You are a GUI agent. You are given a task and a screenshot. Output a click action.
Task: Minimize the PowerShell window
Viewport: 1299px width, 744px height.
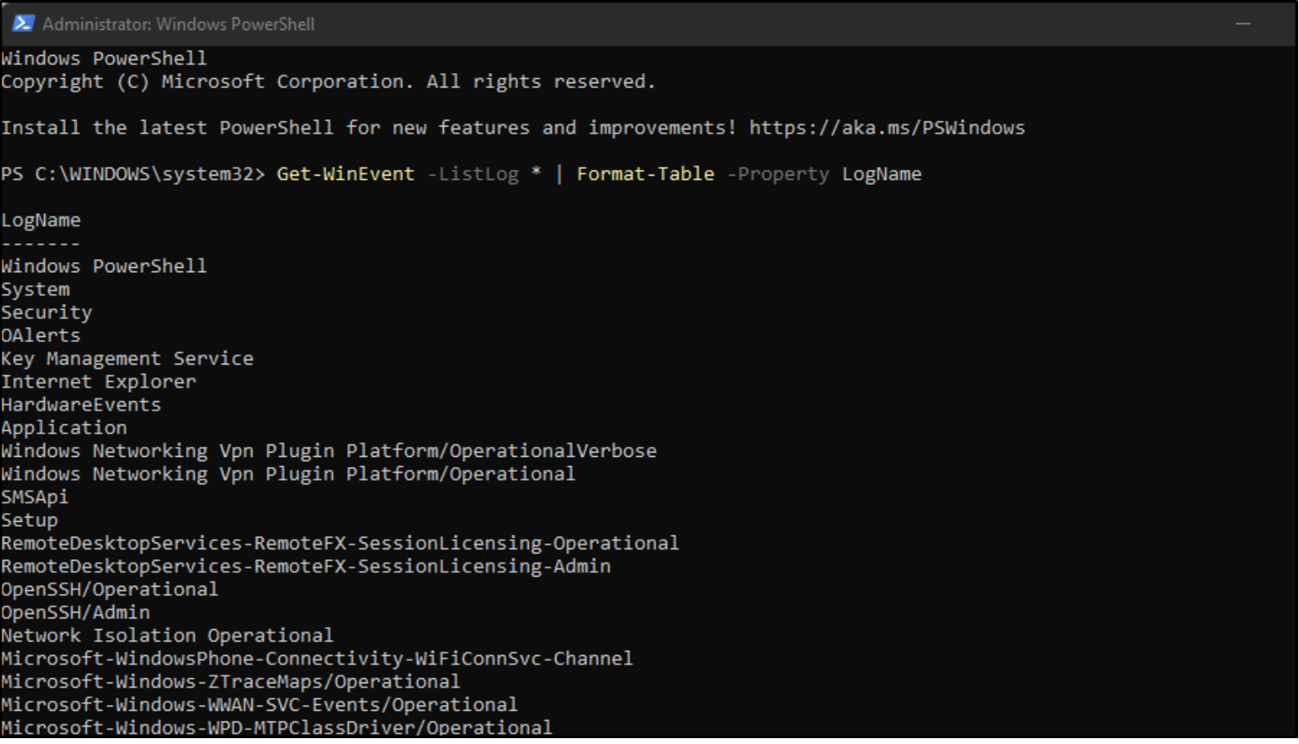coord(1243,24)
